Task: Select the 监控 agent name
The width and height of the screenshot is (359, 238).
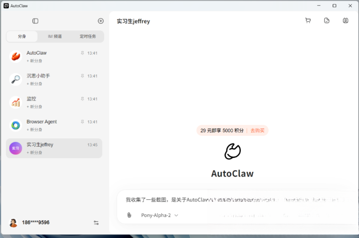Action: point(31,99)
